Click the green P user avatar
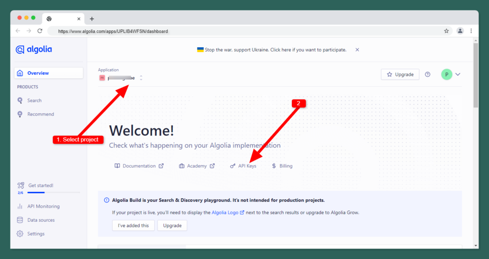Screen dimensions: 489x259 [x=446, y=74]
